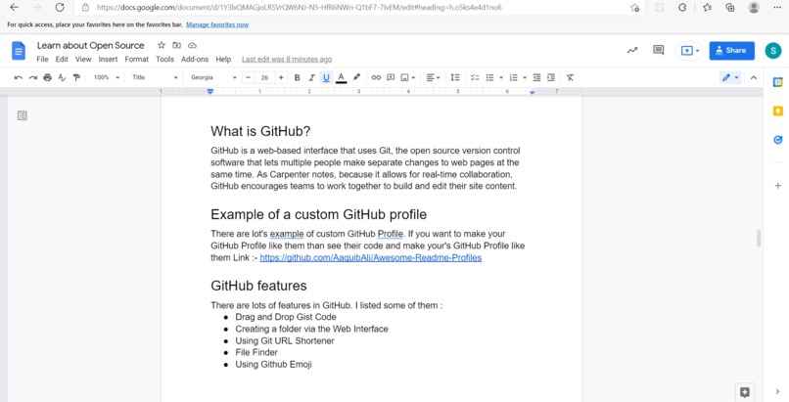Open the Google account avatar S

click(x=773, y=50)
